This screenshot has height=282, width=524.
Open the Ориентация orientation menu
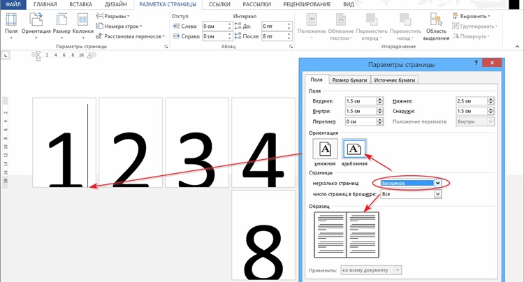(36, 26)
